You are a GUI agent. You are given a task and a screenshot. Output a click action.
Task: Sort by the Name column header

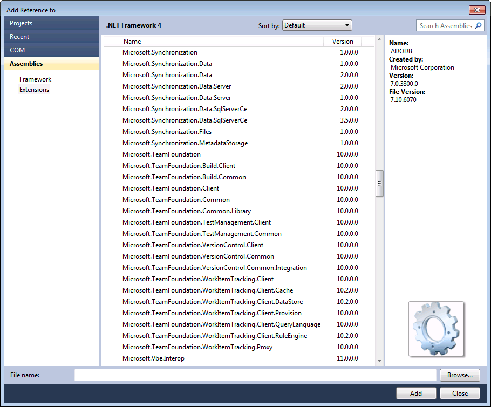(x=221, y=42)
